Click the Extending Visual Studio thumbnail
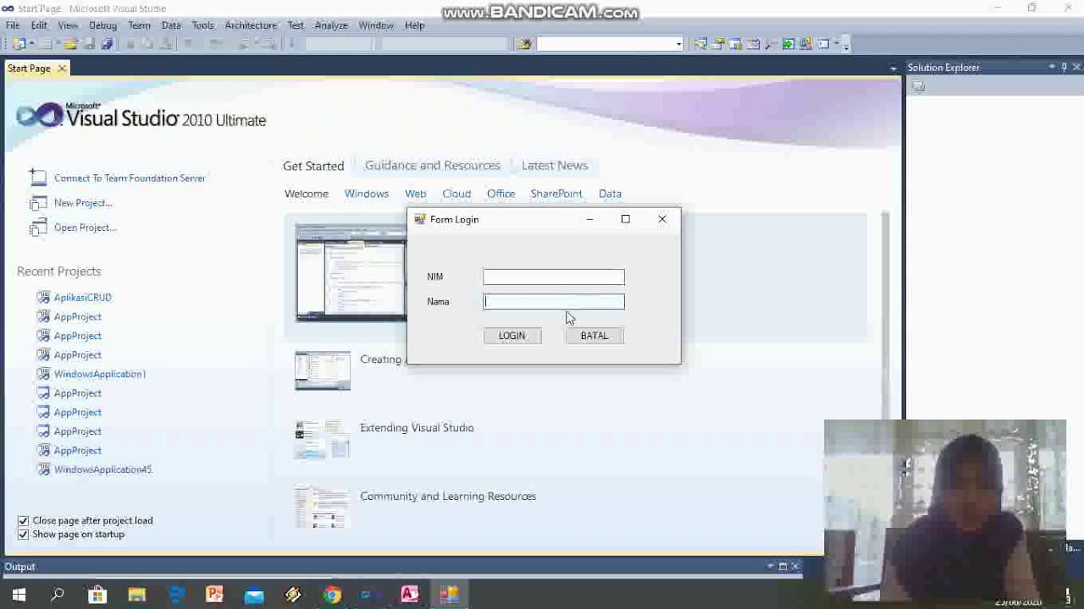Image resolution: width=1084 pixels, height=609 pixels. pos(323,440)
